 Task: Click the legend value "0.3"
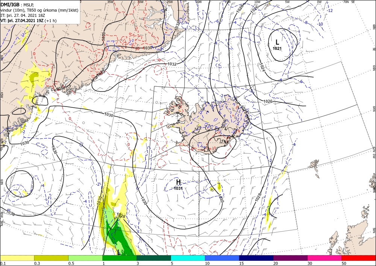(x=37, y=263)
